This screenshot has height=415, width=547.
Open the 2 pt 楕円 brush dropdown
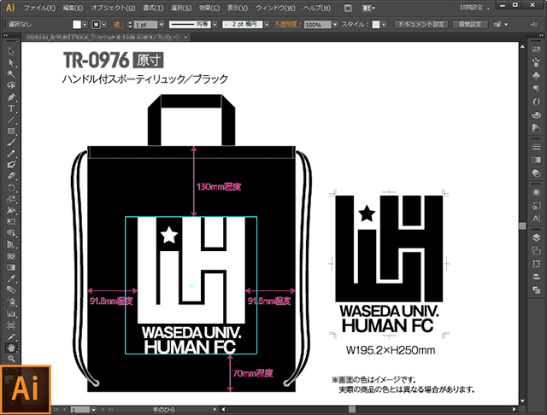(267, 25)
